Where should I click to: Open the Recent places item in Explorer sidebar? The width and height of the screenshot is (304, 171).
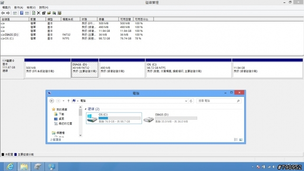pos(63,123)
